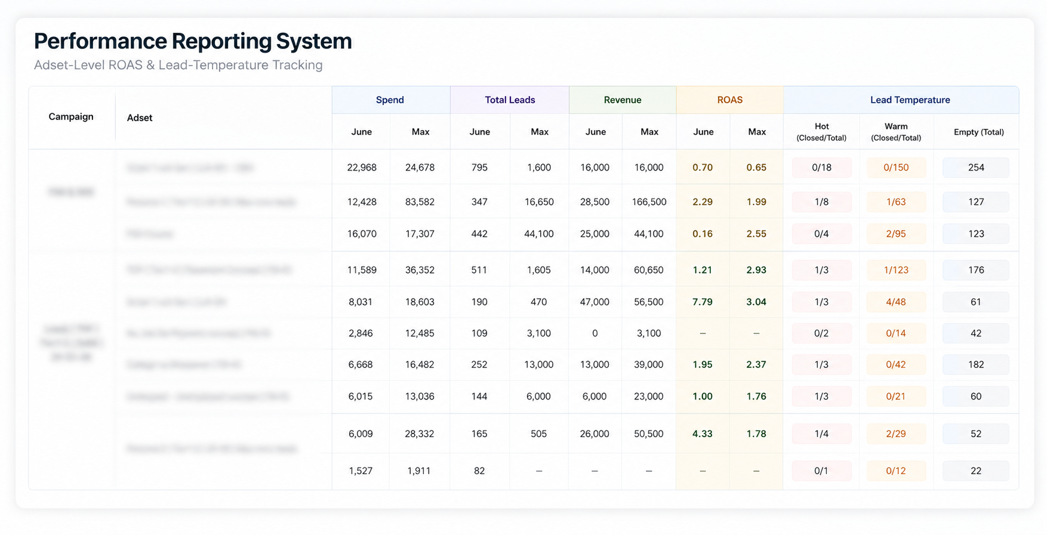Click the warm leads badge 0/14
The height and width of the screenshot is (535, 1047).
click(x=897, y=333)
